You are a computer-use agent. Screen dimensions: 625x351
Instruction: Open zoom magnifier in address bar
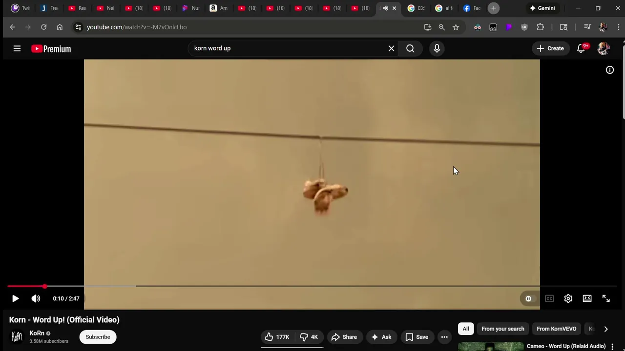441,27
